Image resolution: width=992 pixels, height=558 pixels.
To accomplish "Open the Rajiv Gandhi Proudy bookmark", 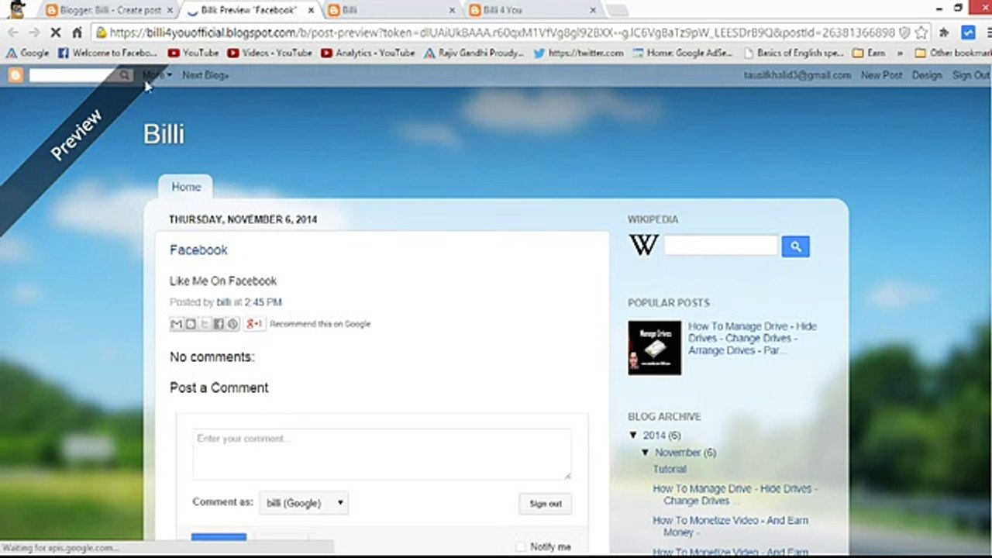I will pos(474,53).
